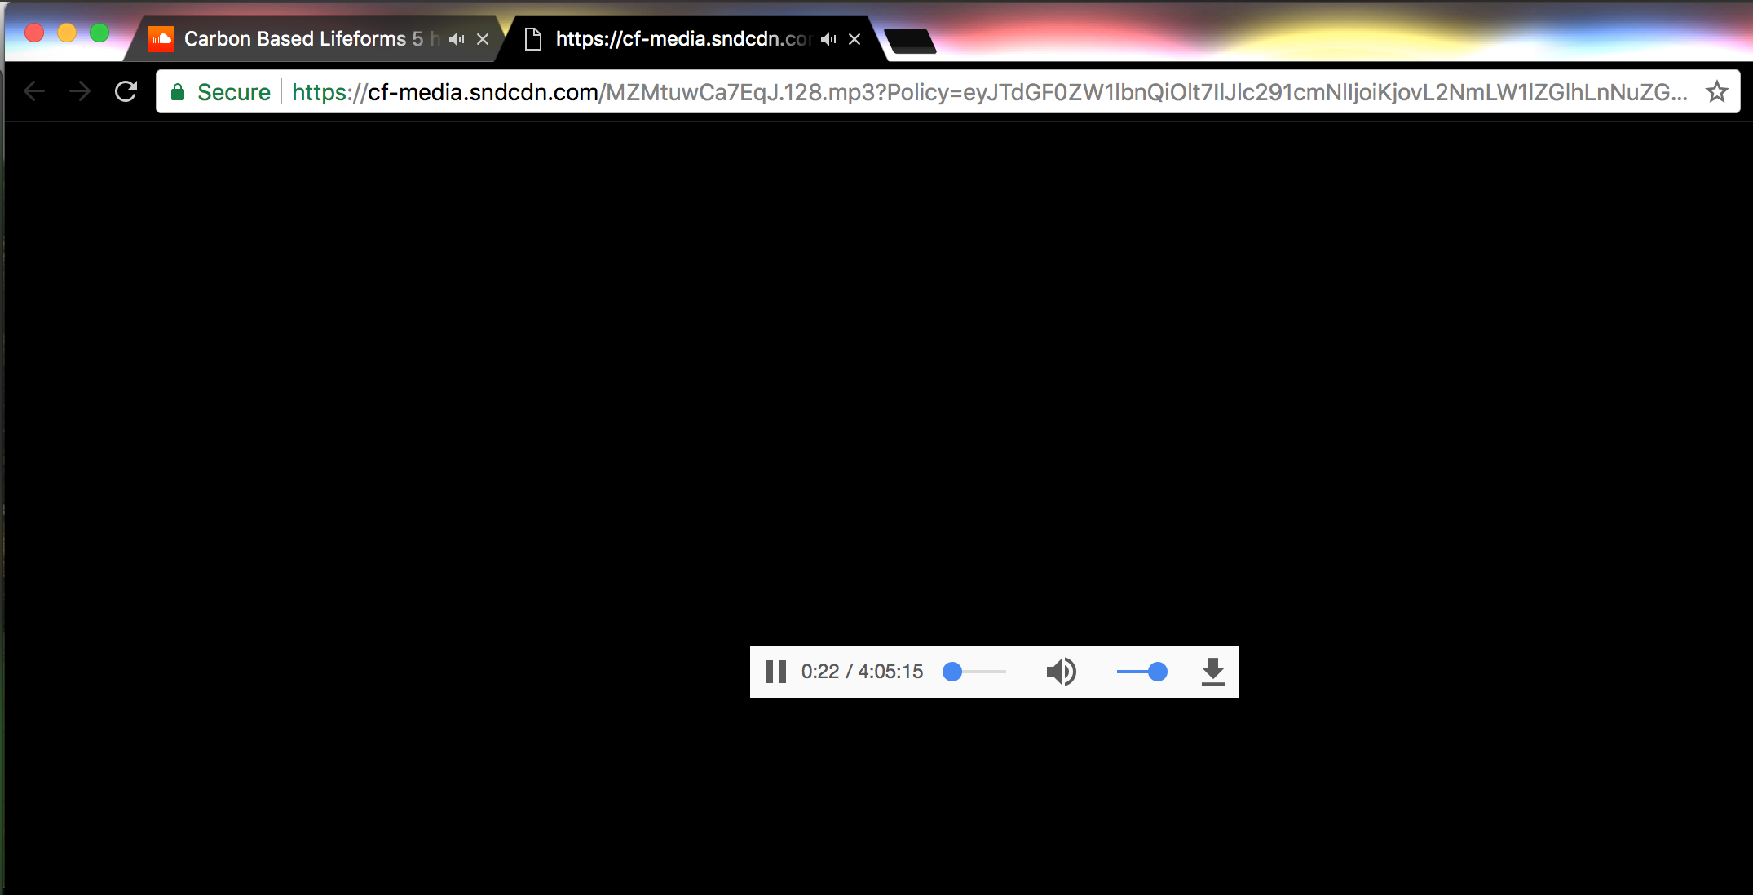The image size is (1753, 895).
Task: Close the Carbon Based Lifeforms tab
Action: click(483, 39)
